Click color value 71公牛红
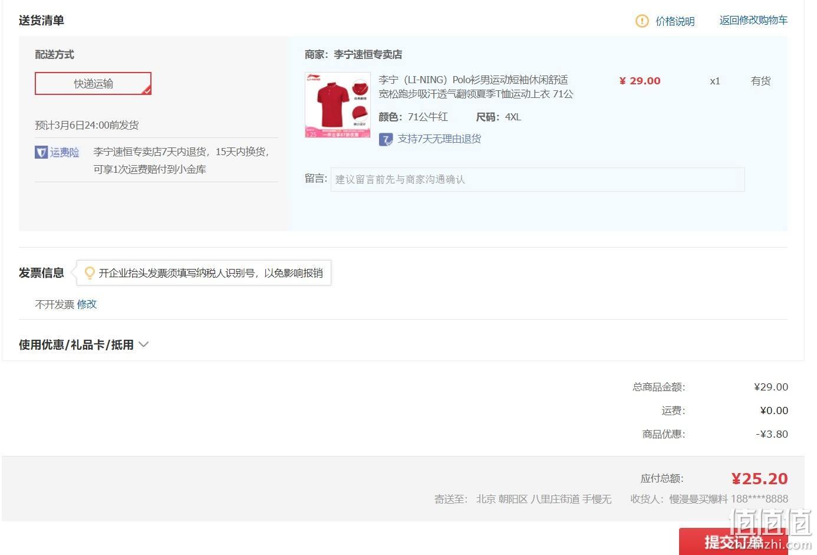The height and width of the screenshot is (555, 817). pos(428,117)
